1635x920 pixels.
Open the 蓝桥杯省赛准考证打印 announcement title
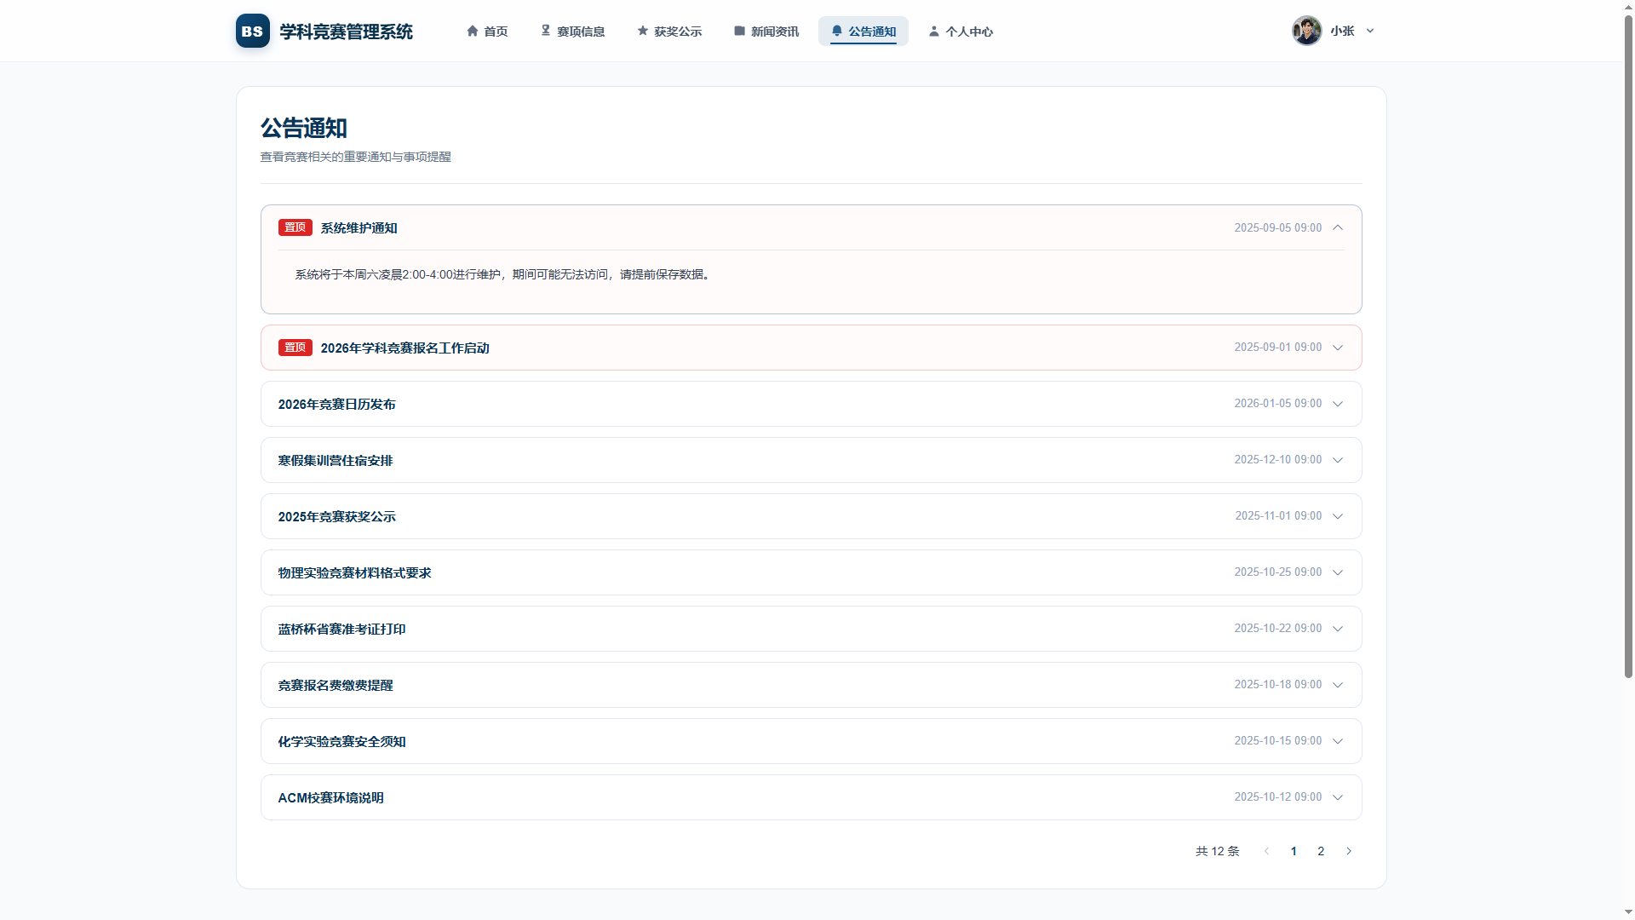click(341, 629)
